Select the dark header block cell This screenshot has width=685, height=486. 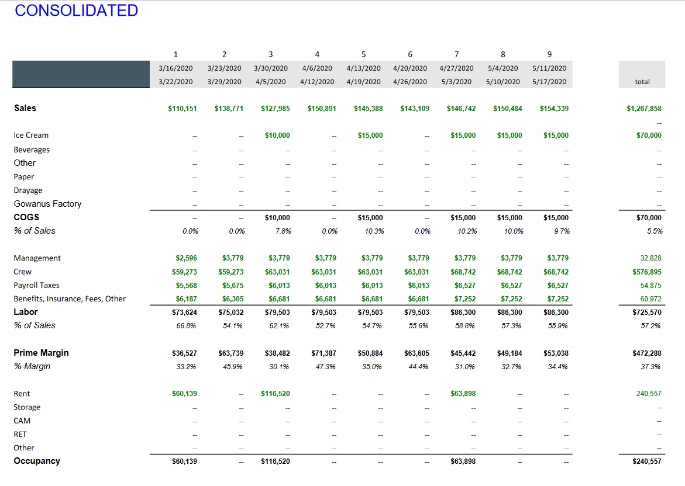[x=81, y=74]
